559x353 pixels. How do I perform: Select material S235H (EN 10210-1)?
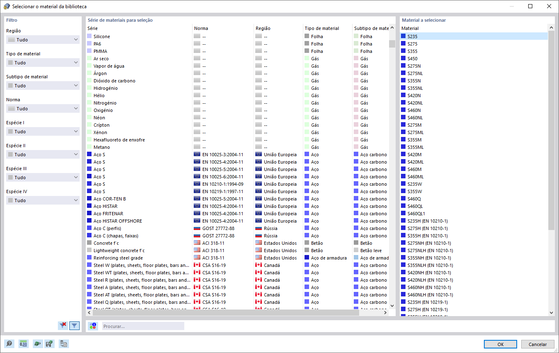click(474, 221)
